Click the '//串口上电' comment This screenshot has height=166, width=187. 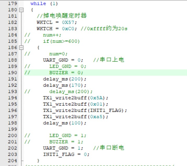tap(109, 60)
